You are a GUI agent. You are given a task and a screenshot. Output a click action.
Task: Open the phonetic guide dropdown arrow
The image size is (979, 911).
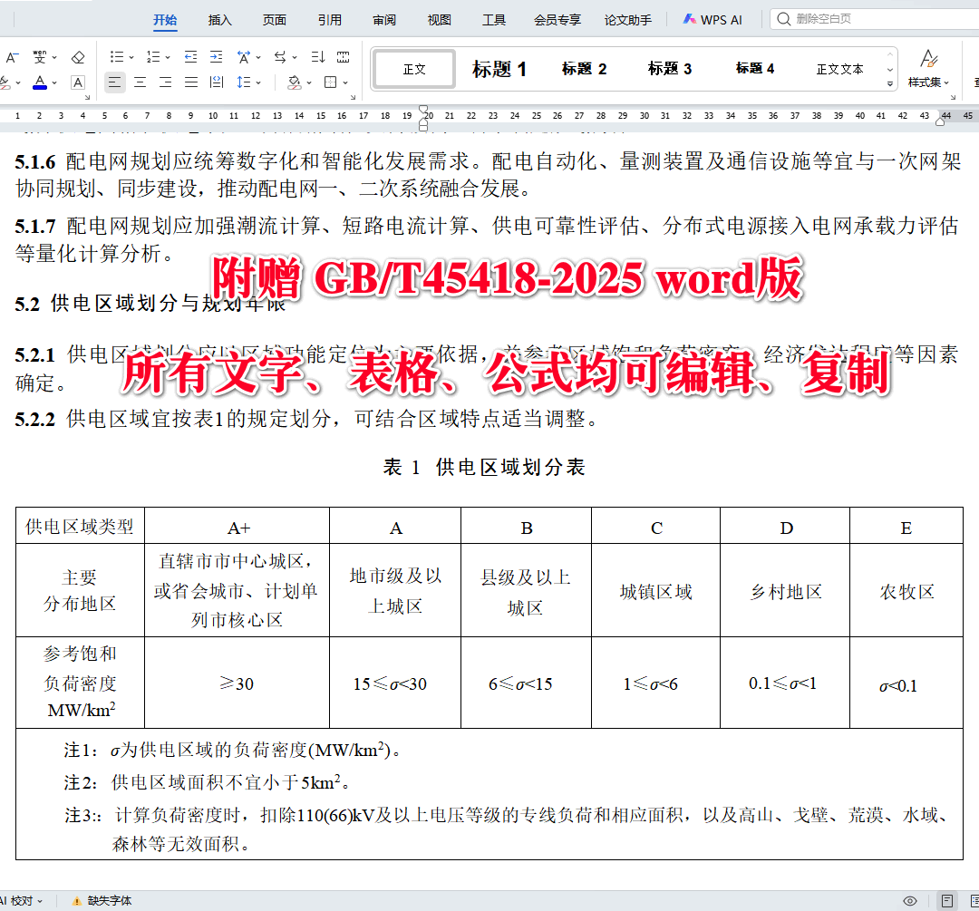click(54, 57)
